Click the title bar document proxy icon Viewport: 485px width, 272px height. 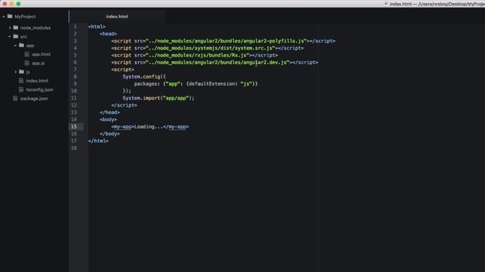[x=386, y=4]
